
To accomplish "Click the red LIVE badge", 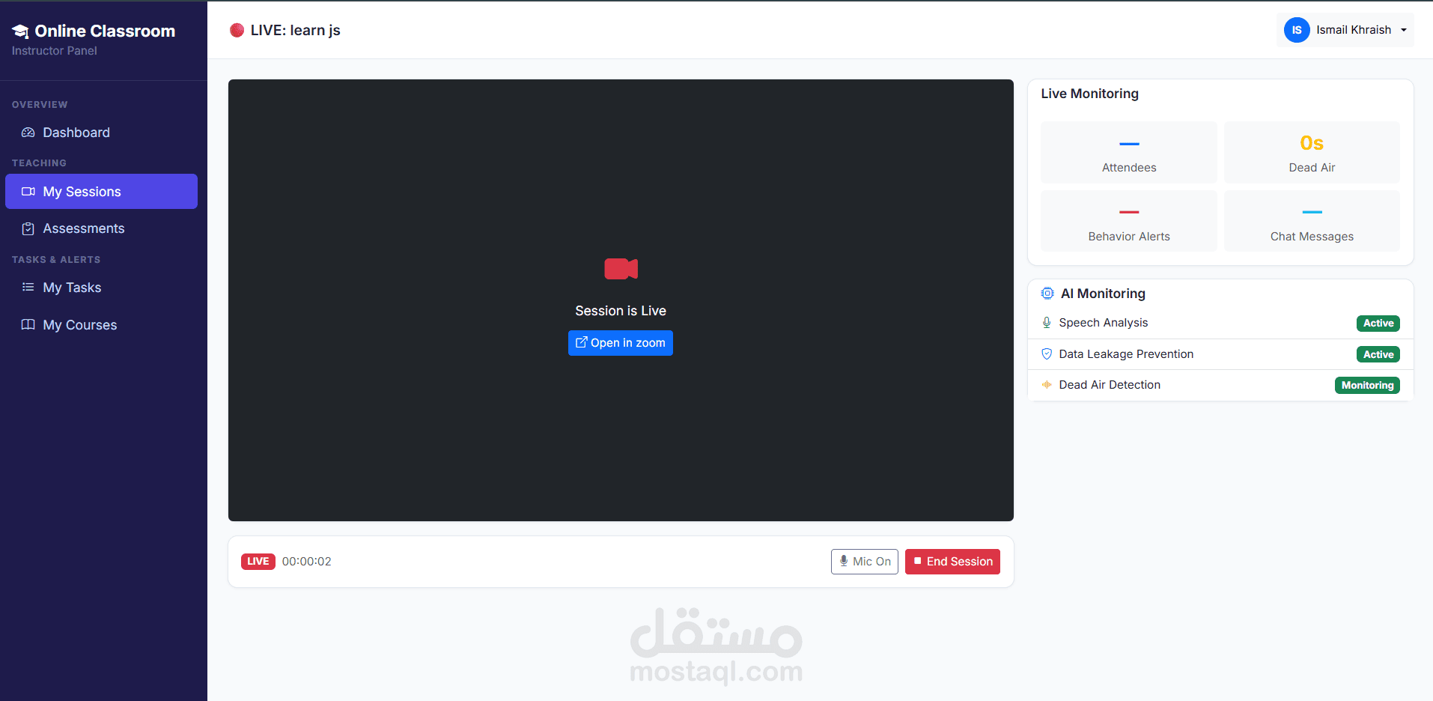I will pyautogui.click(x=258, y=562).
